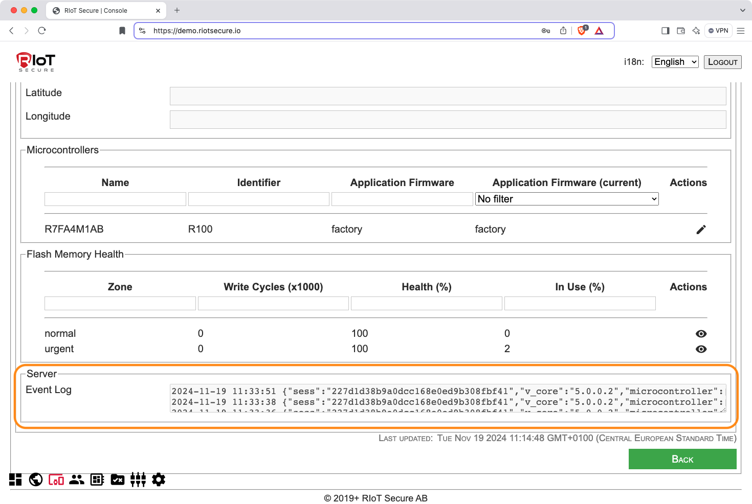Screen dimensions: 752x504
Task: Click the globe icon in bottom navigation
Action: [36, 479]
